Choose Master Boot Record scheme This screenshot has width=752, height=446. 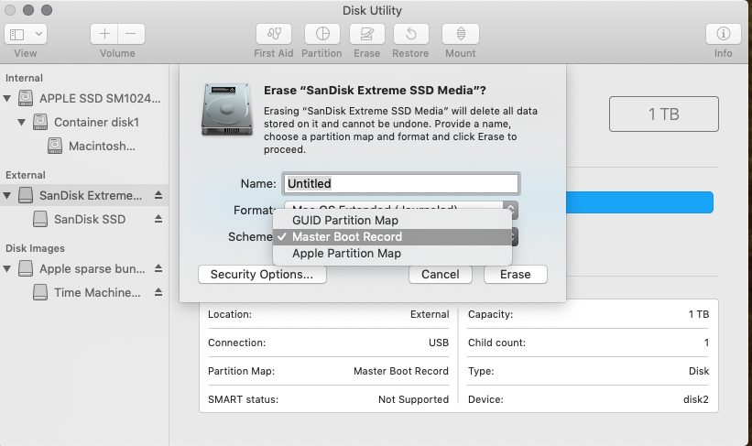pyautogui.click(x=392, y=237)
